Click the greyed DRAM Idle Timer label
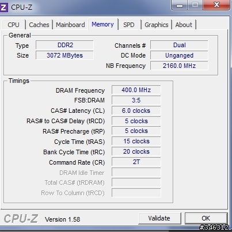 82,173
